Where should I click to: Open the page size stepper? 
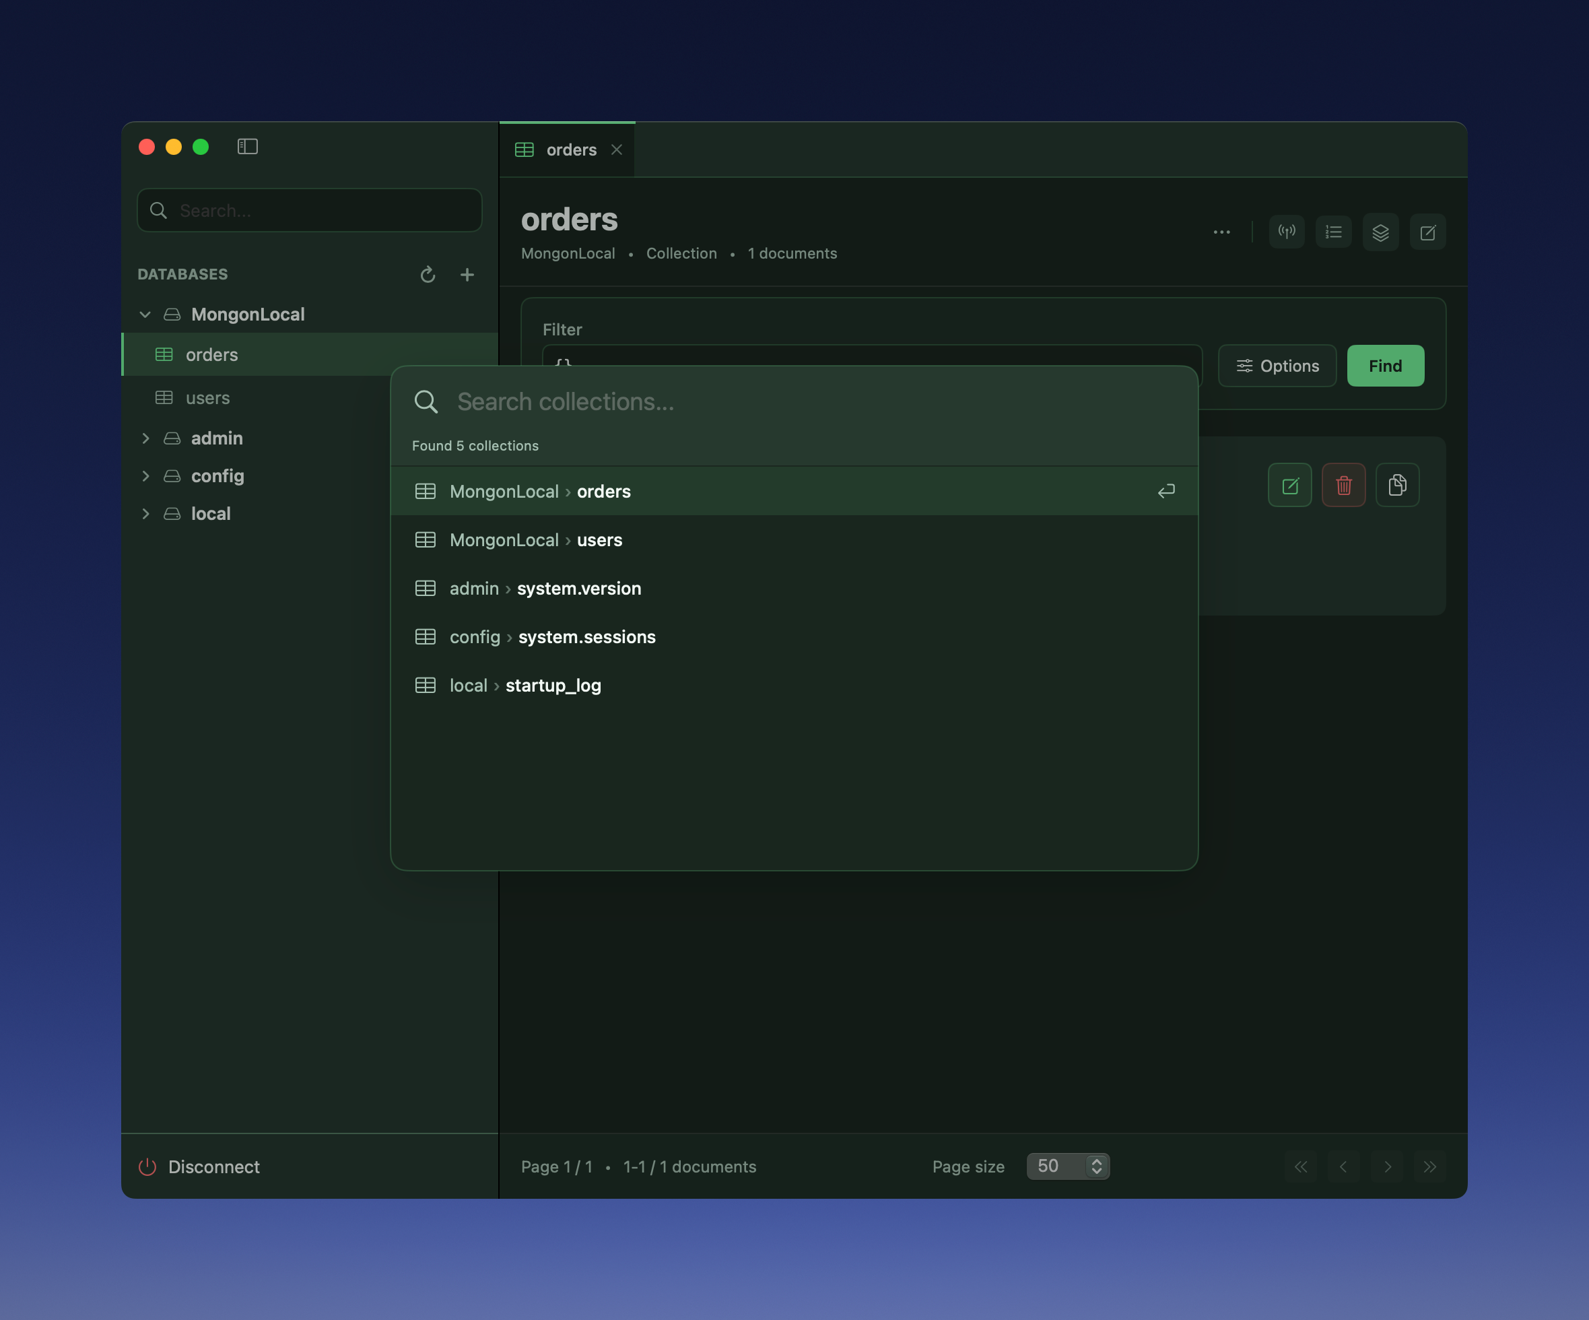1095,1166
